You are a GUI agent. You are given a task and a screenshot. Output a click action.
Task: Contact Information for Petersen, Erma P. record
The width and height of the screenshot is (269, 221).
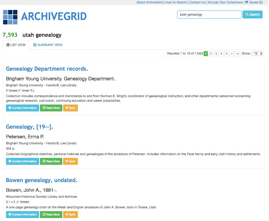pos(22,161)
